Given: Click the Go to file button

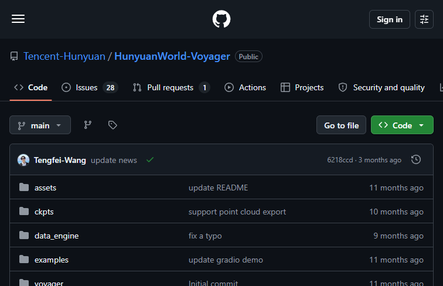Looking at the screenshot, I should 341,125.
